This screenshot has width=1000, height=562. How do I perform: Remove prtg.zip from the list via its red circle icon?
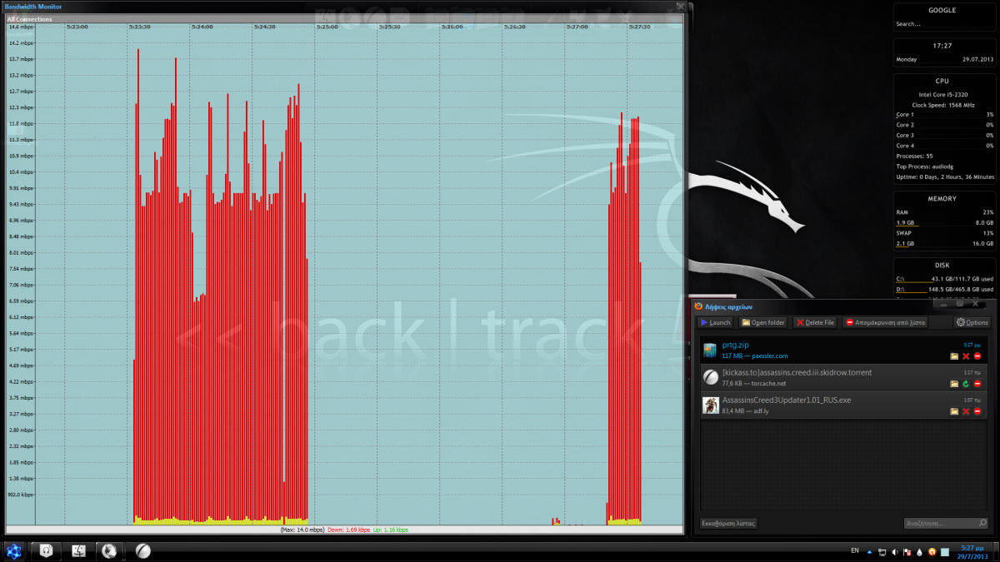(x=977, y=356)
